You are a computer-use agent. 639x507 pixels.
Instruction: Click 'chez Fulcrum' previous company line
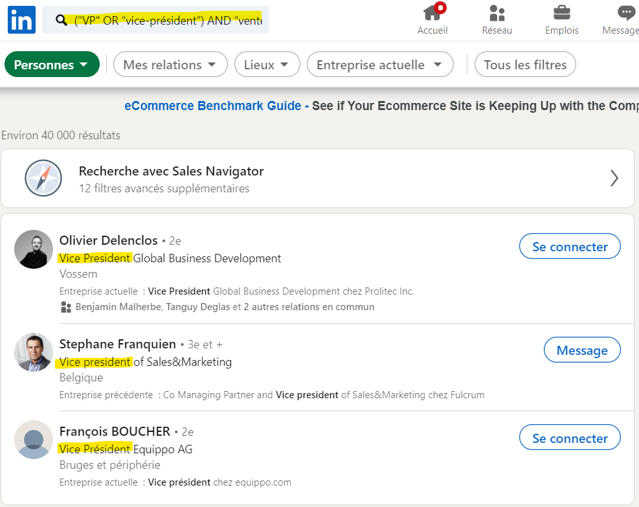[272, 395]
